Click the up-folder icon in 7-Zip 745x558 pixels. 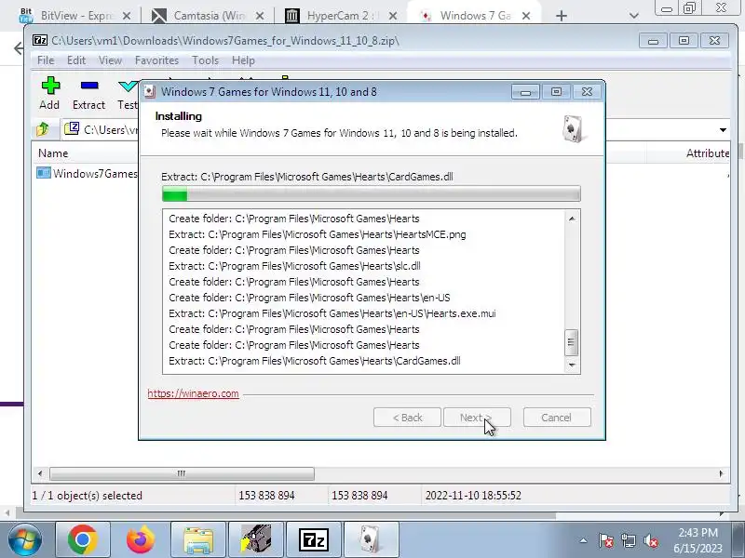point(43,129)
